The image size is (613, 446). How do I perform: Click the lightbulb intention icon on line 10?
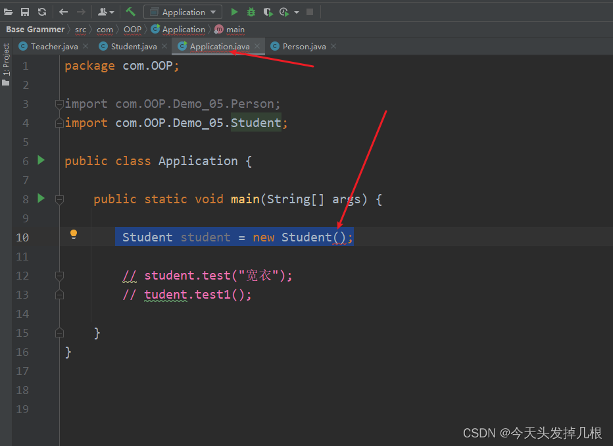[74, 234]
